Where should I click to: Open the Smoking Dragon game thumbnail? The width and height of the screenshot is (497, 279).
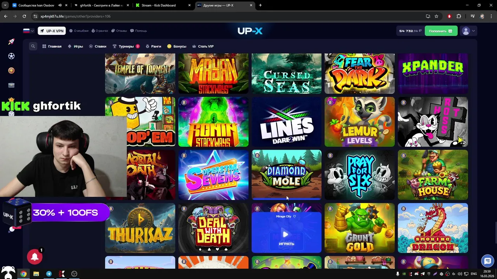click(x=433, y=228)
